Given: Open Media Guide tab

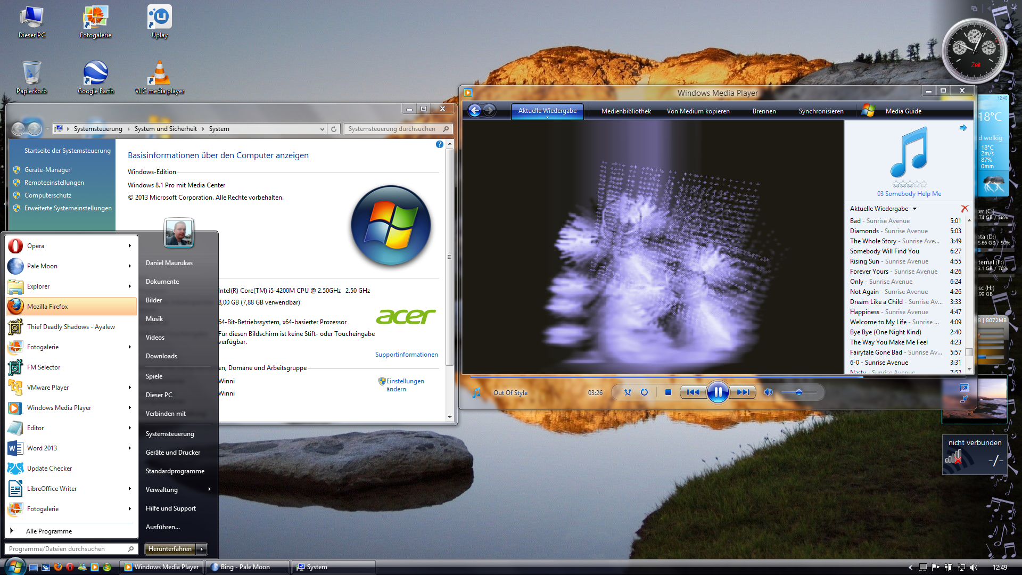Looking at the screenshot, I should (x=903, y=111).
